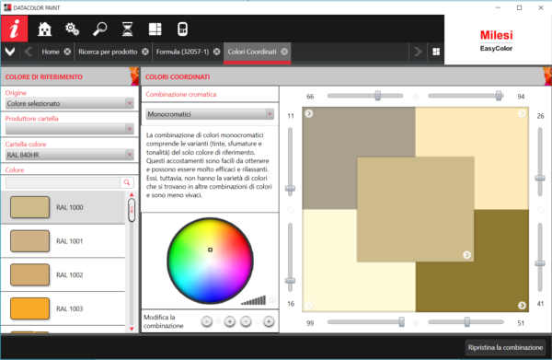Click the color list scroll up arrow
Image resolution: width=552 pixels, height=360 pixels.
[x=132, y=194]
